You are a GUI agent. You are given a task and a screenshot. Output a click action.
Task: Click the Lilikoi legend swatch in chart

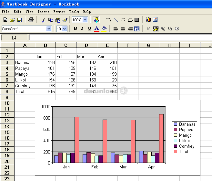click(x=176, y=141)
